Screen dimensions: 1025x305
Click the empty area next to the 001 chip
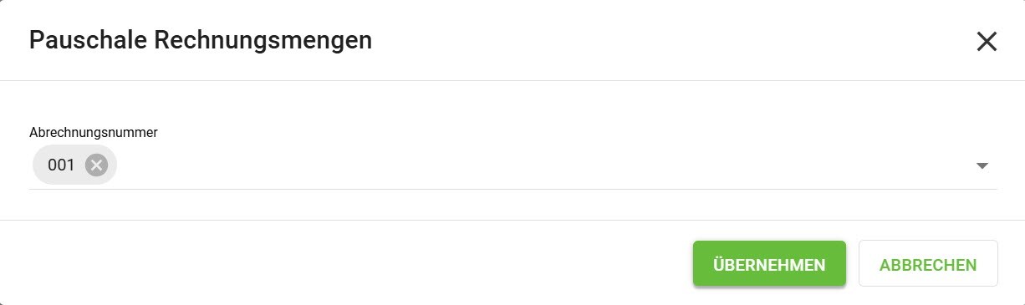543,165
